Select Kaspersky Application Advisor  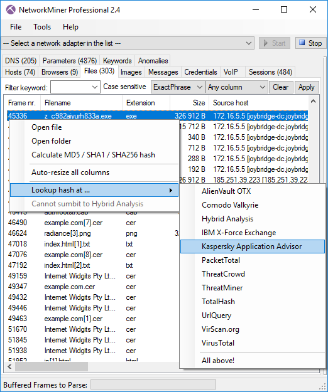[x=253, y=246]
